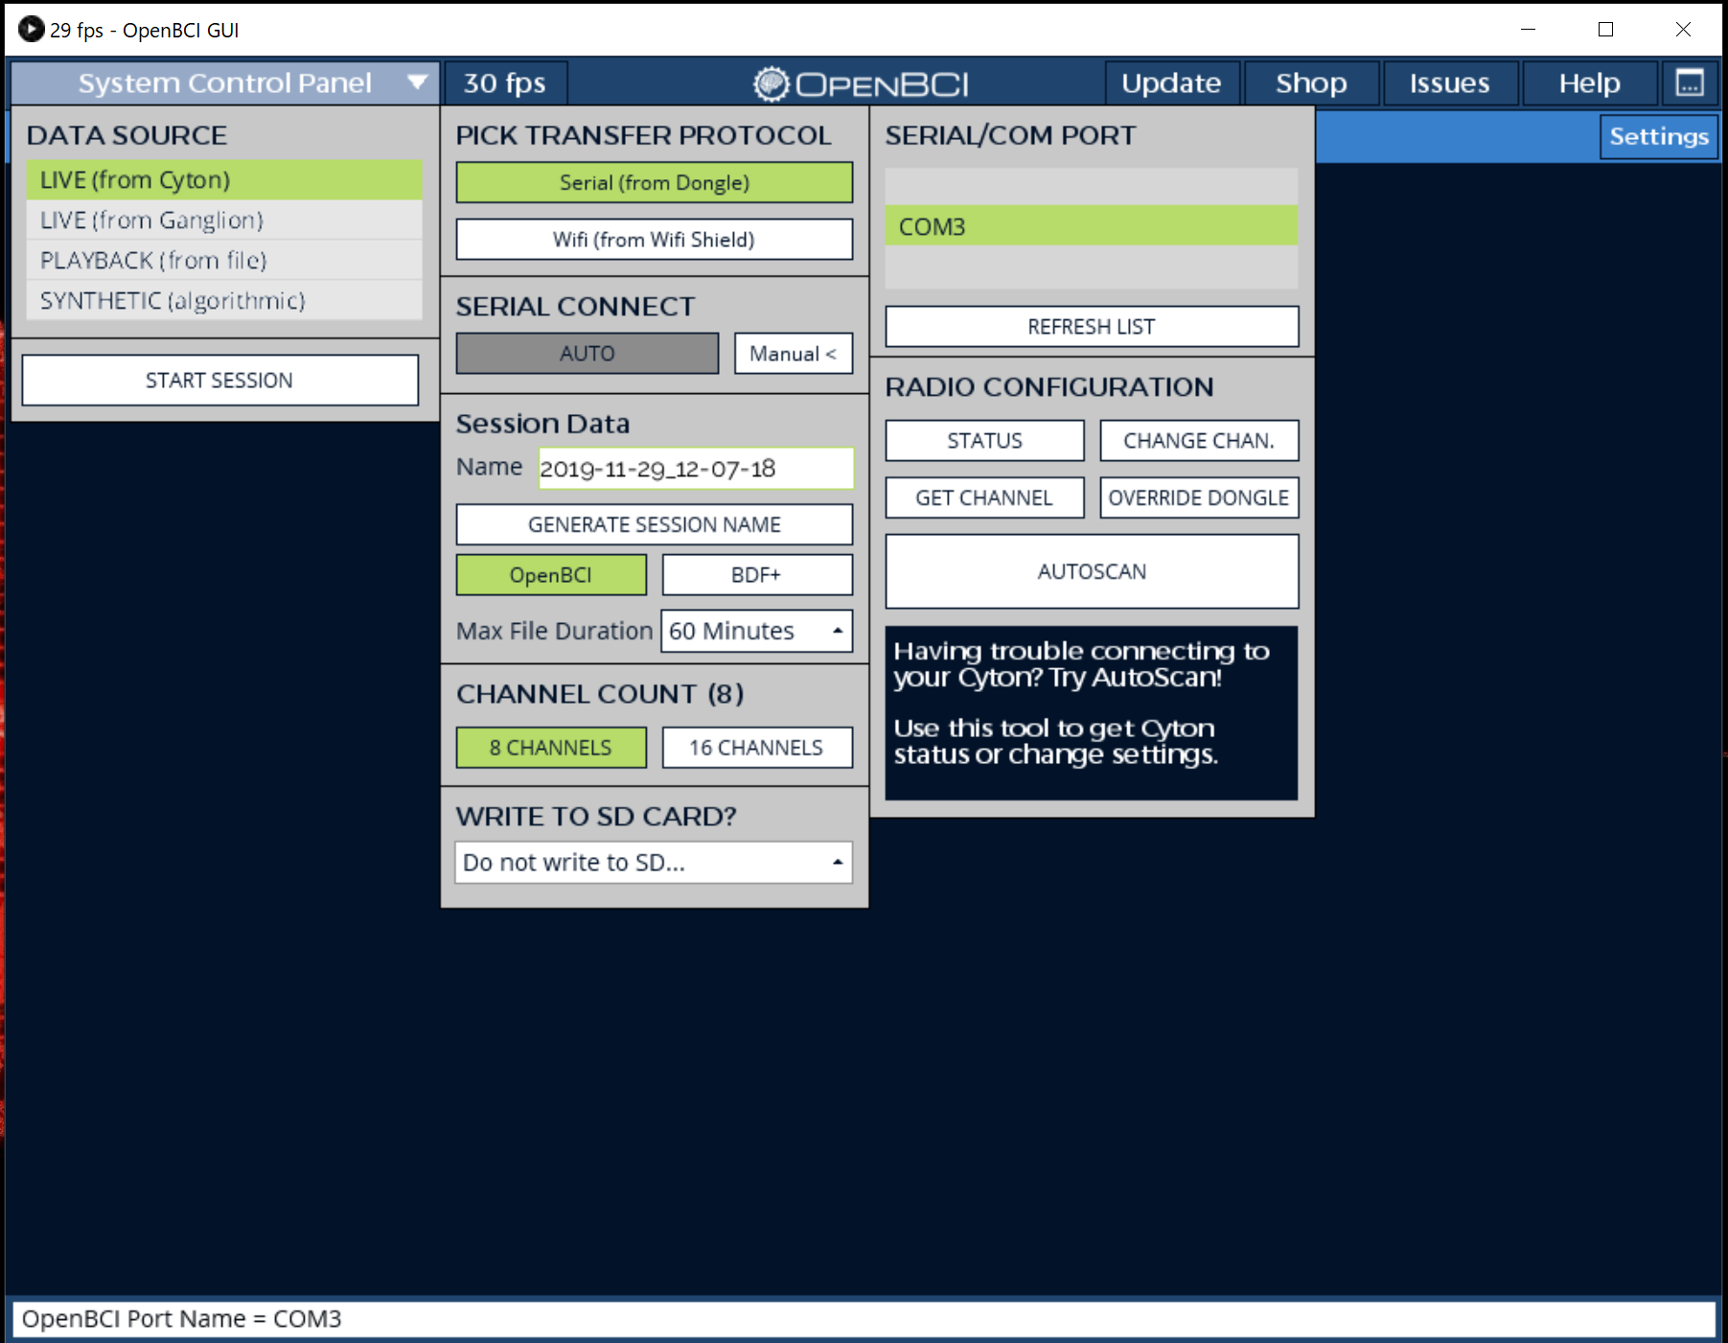This screenshot has width=1728, height=1343.
Task: Expand the System Control Panel dropdown arrow
Action: 416,82
